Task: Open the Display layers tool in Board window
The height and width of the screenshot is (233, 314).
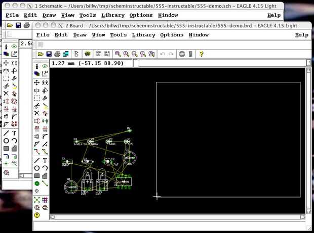Action: [37, 74]
